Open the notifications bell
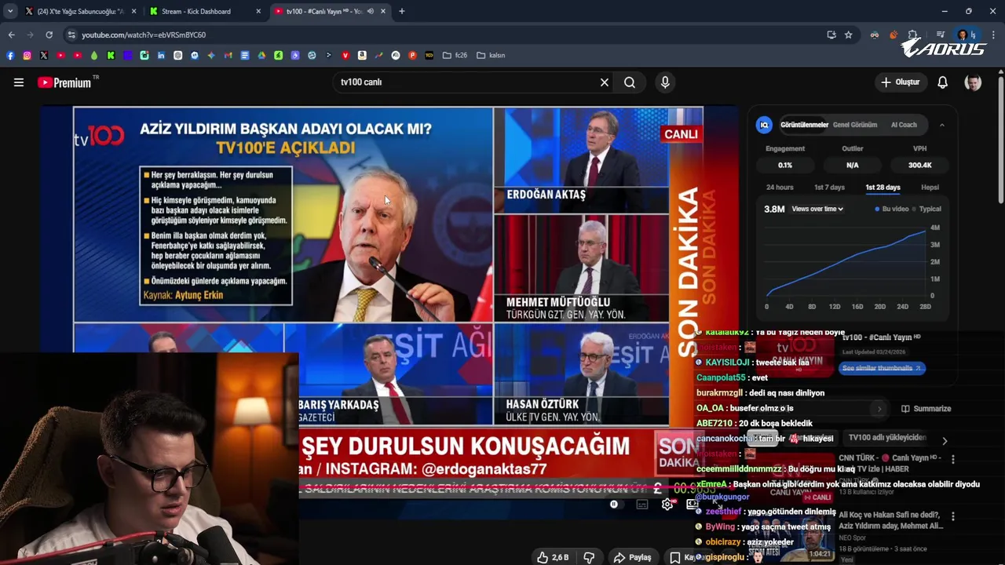This screenshot has height=565, width=1005. 942,82
